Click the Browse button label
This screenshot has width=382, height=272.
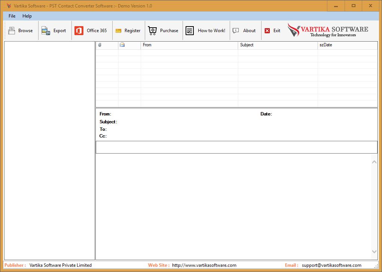(25, 31)
